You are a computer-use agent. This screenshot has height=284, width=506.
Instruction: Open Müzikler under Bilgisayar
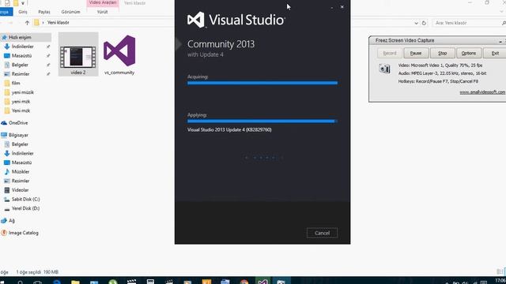pyautogui.click(x=21, y=172)
